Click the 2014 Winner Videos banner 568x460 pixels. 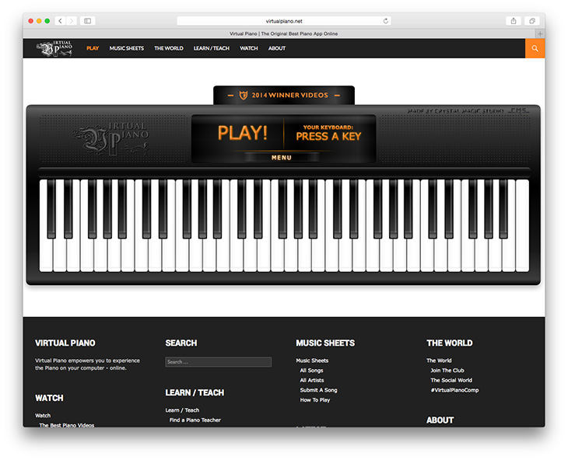284,96
